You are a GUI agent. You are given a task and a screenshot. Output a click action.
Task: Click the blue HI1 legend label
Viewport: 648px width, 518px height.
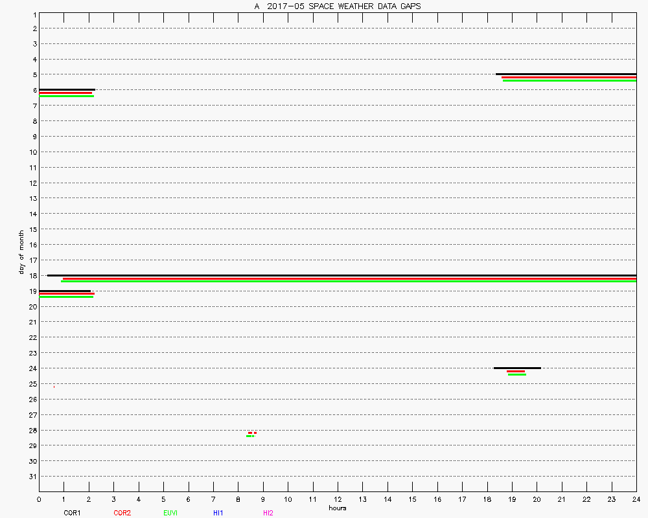click(218, 513)
